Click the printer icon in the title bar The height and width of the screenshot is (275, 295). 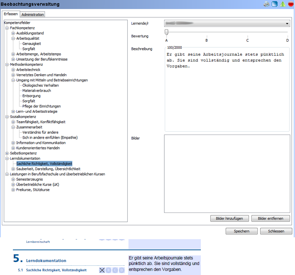tap(267, 4)
